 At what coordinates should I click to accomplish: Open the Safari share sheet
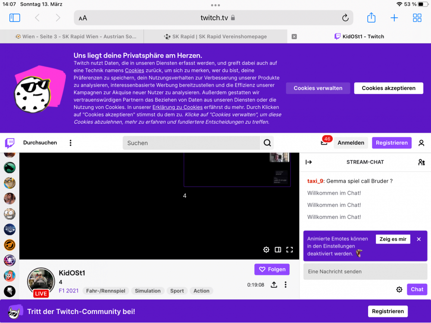(372, 17)
